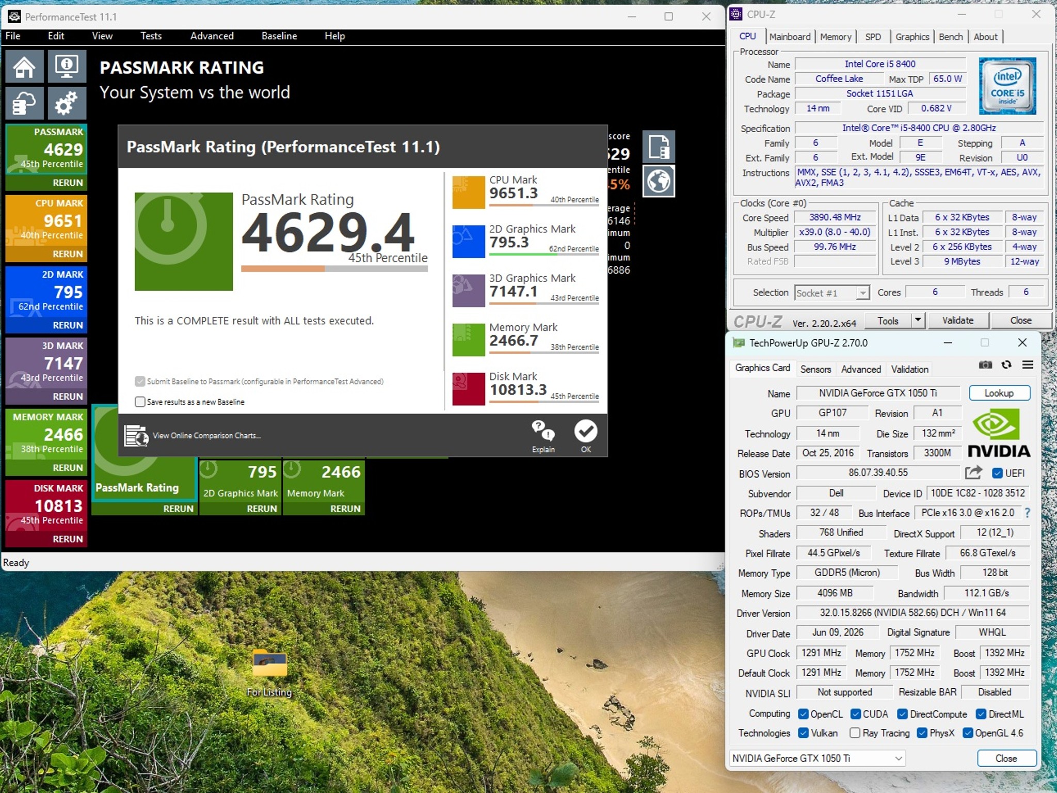Viewport: 1057px width, 793px height.
Task: Toggle the Vulkan checkbox
Action: click(803, 733)
